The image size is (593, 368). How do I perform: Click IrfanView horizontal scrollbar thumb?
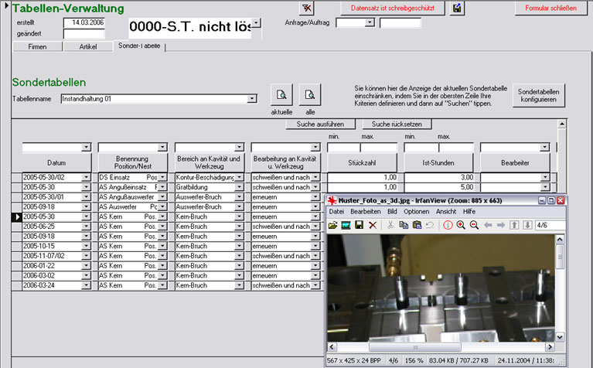(x=415, y=347)
